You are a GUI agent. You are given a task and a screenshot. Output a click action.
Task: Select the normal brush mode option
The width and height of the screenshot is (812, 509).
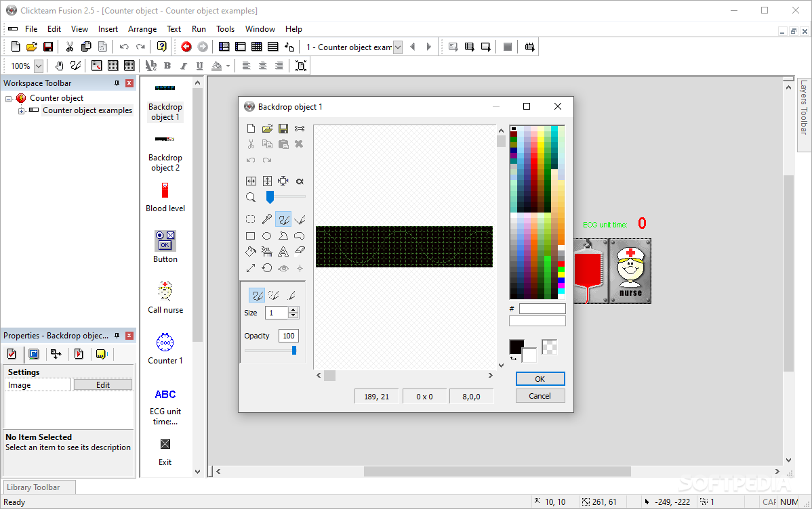click(258, 295)
